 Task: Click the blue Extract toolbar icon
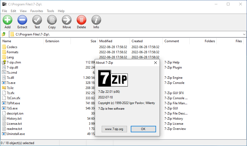(22, 20)
